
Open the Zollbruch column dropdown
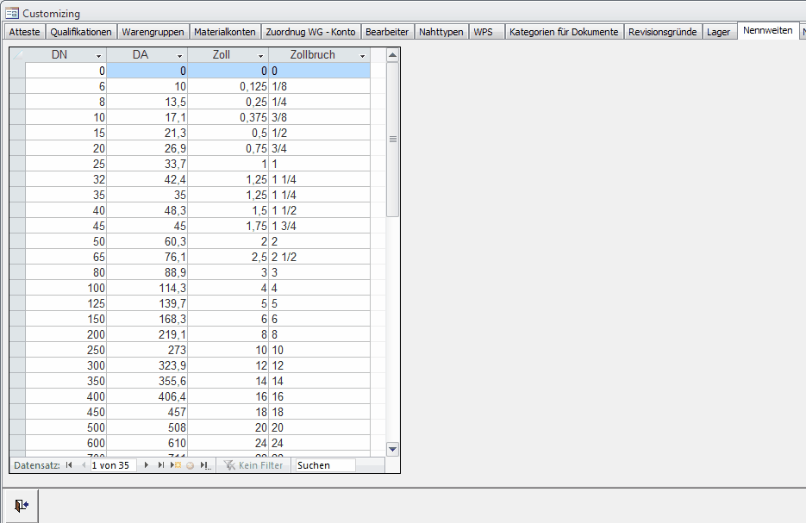pos(362,56)
